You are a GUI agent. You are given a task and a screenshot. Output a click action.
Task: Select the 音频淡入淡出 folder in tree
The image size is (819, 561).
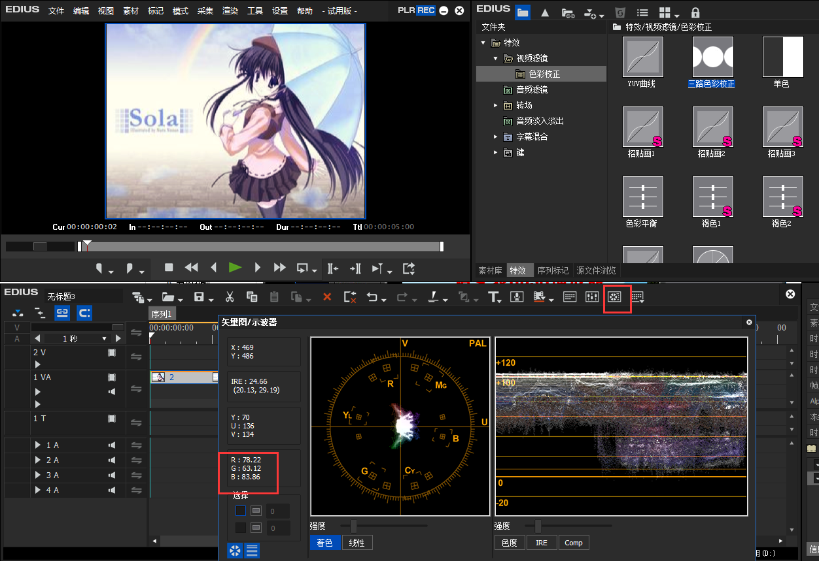coord(540,121)
